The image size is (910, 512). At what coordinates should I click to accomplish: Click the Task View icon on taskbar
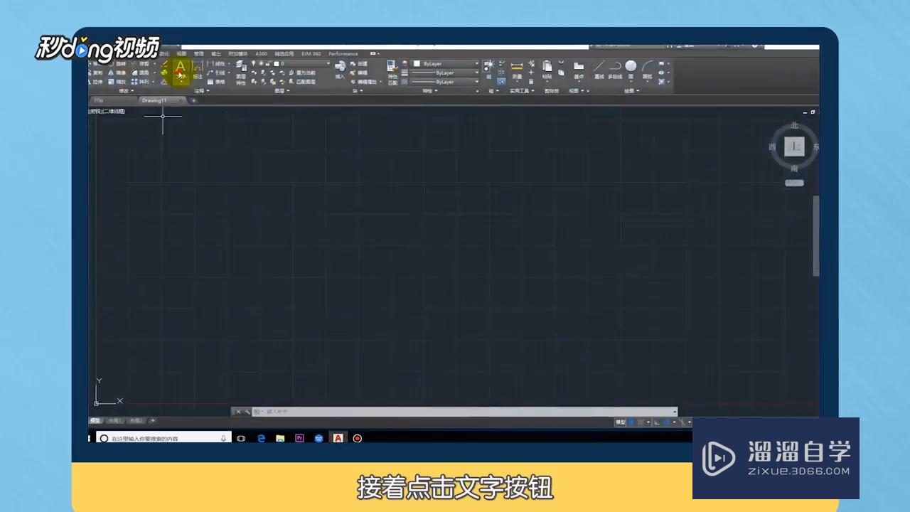point(241,439)
